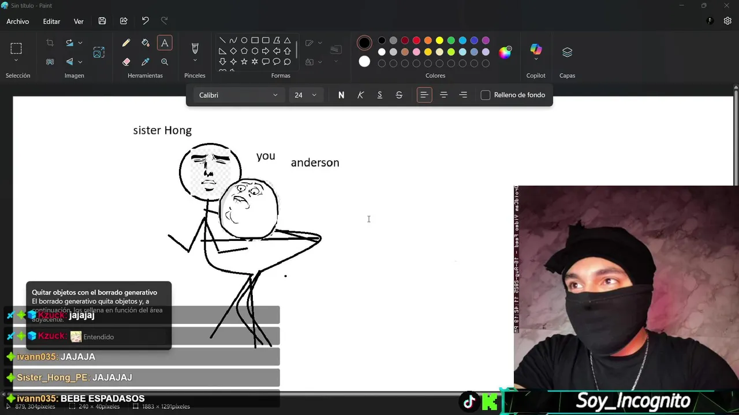The image size is (739, 415).
Task: Open the Editar menu
Action: [51, 21]
